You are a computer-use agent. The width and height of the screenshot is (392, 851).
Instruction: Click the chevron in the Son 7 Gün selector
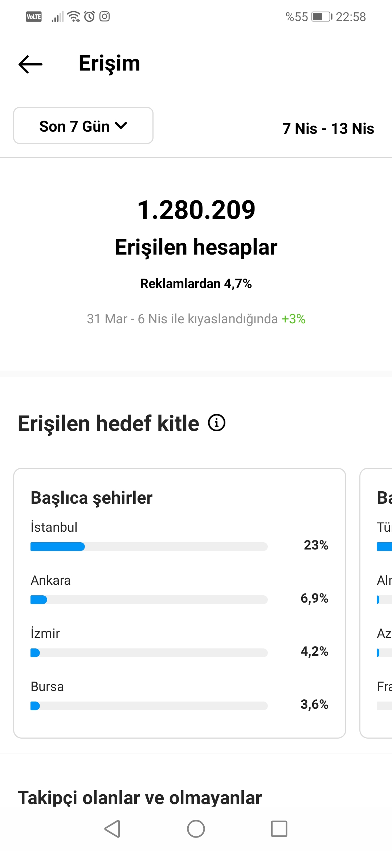121,126
